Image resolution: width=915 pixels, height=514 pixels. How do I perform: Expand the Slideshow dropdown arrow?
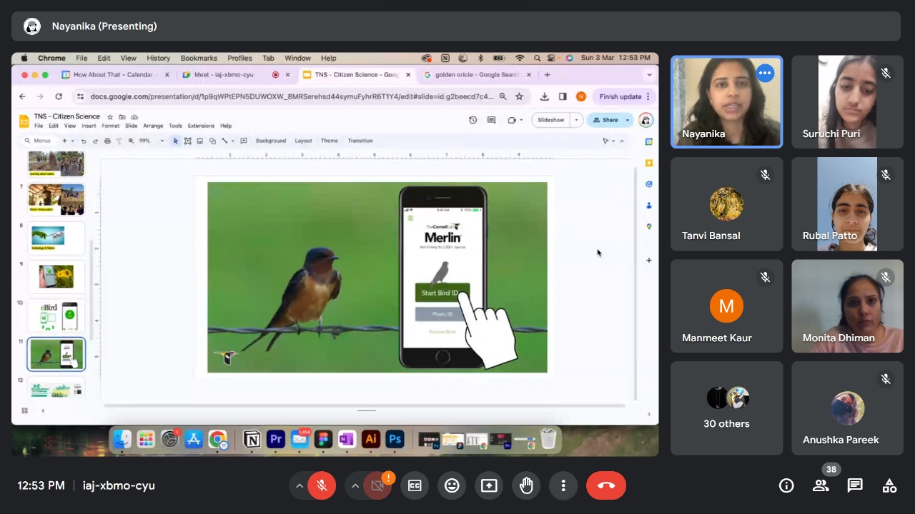point(576,120)
